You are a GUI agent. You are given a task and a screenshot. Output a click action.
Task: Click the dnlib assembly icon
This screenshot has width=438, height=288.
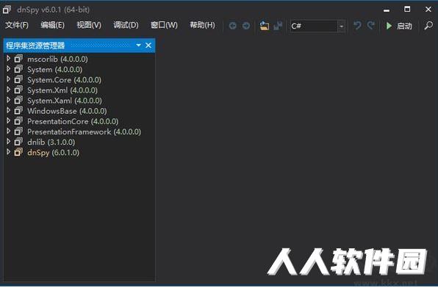(18, 142)
